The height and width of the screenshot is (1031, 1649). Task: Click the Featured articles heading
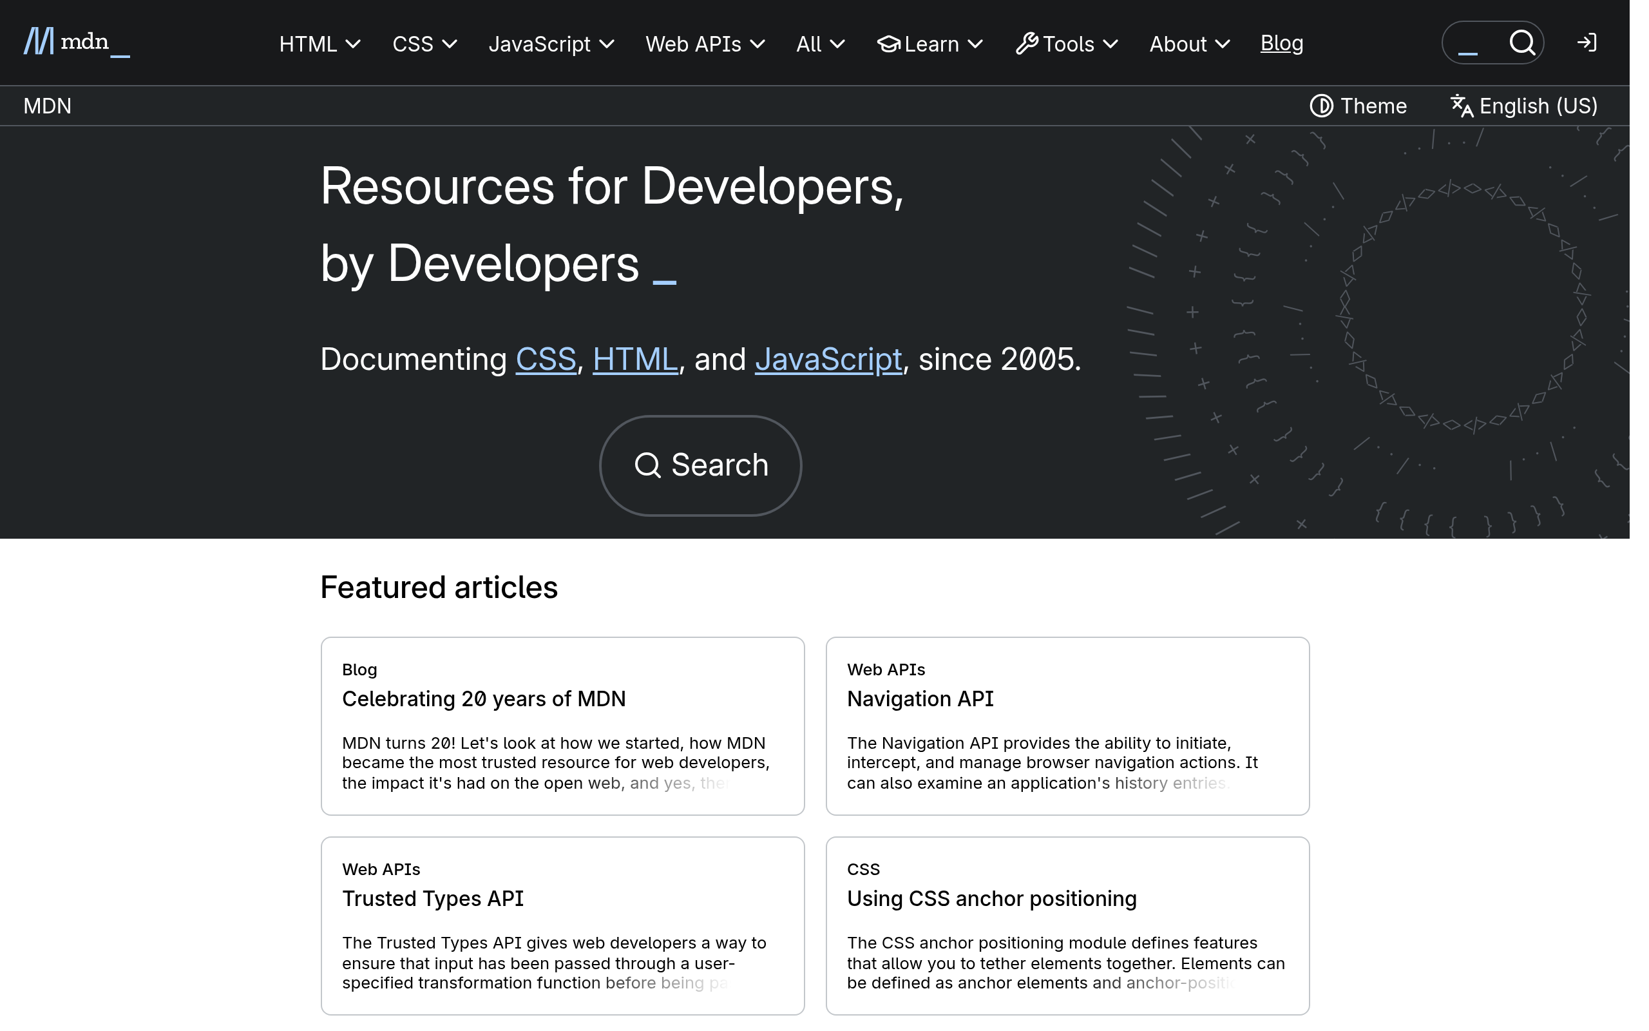pyautogui.click(x=439, y=587)
